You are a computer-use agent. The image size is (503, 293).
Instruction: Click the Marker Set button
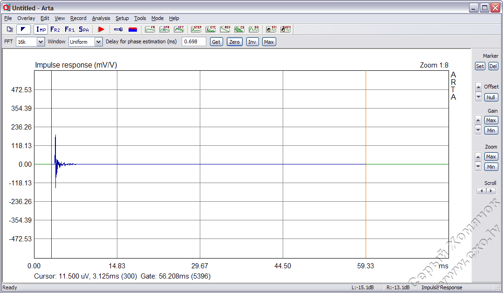click(480, 67)
